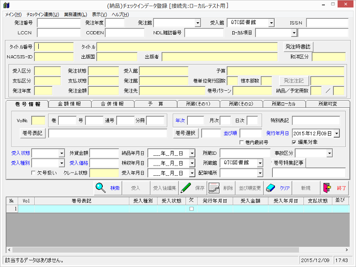Expand the 配架場所 dropdown
The height and width of the screenshot is (267, 356).
(260, 173)
